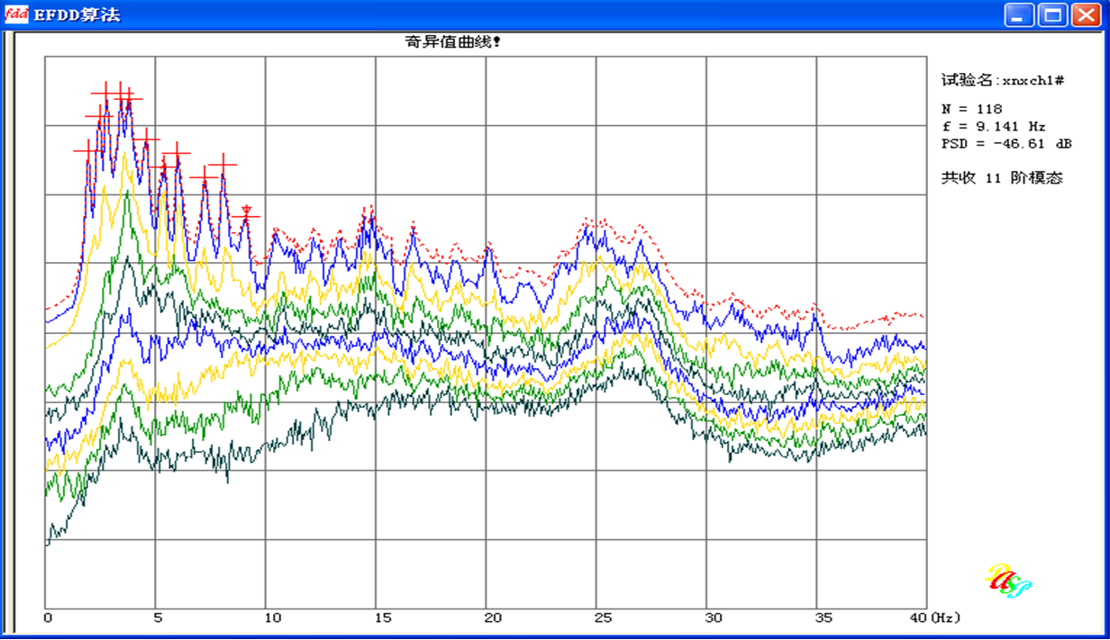Maximize the EFDD window

(x=1051, y=14)
